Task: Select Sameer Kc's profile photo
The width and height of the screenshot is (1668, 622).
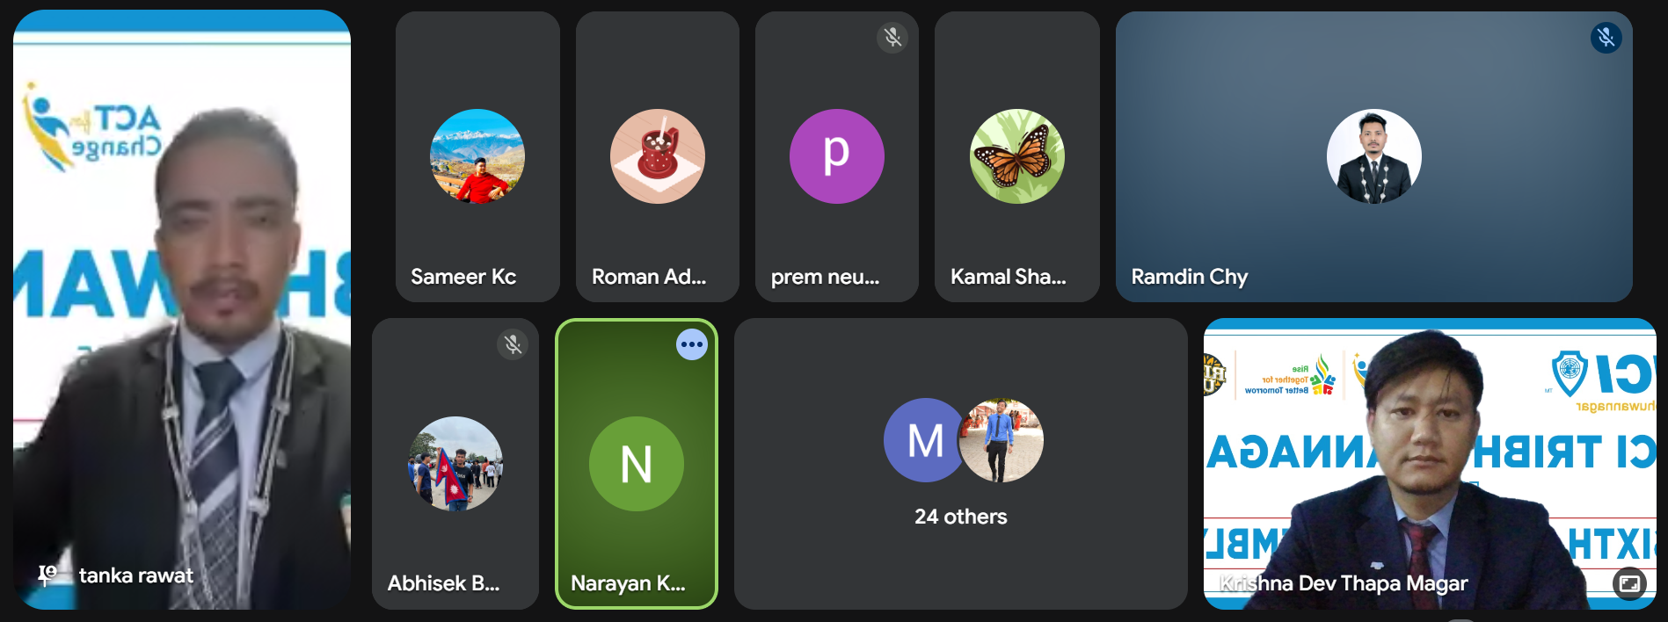Action: pyautogui.click(x=477, y=156)
